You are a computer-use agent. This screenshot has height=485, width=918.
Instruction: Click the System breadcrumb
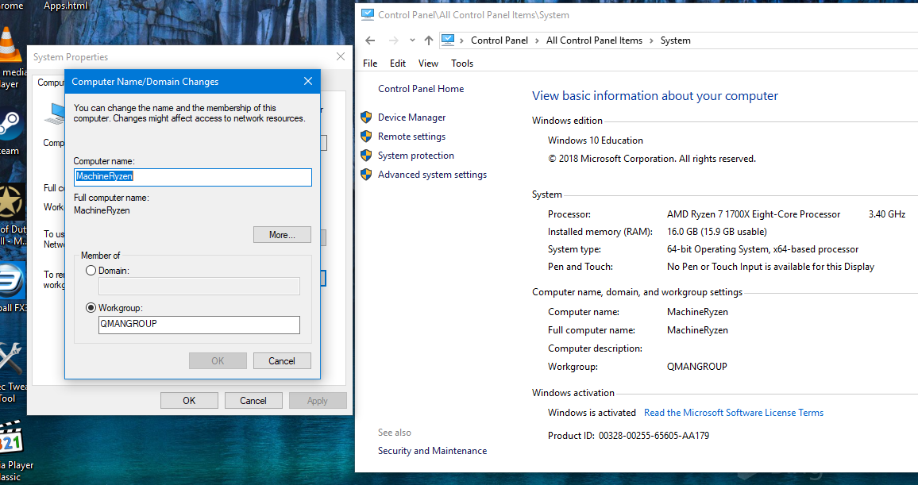pos(676,40)
